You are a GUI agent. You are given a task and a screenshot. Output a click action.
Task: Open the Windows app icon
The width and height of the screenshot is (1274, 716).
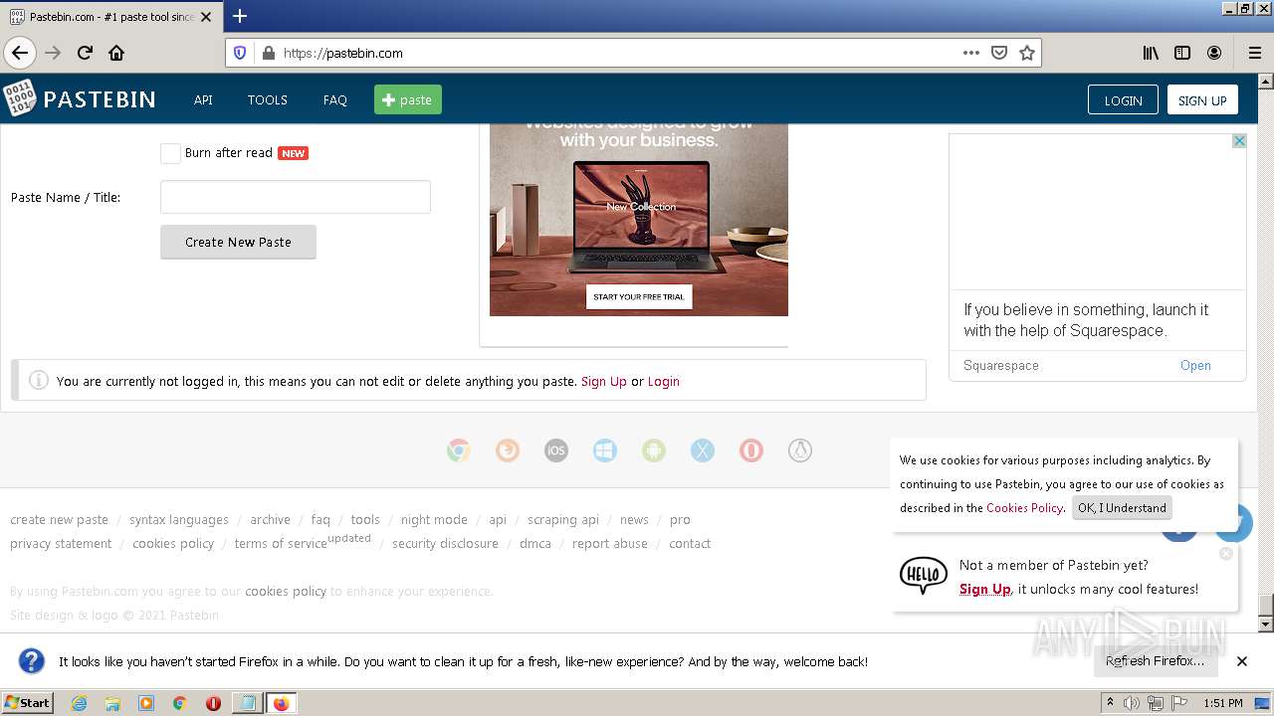605,450
